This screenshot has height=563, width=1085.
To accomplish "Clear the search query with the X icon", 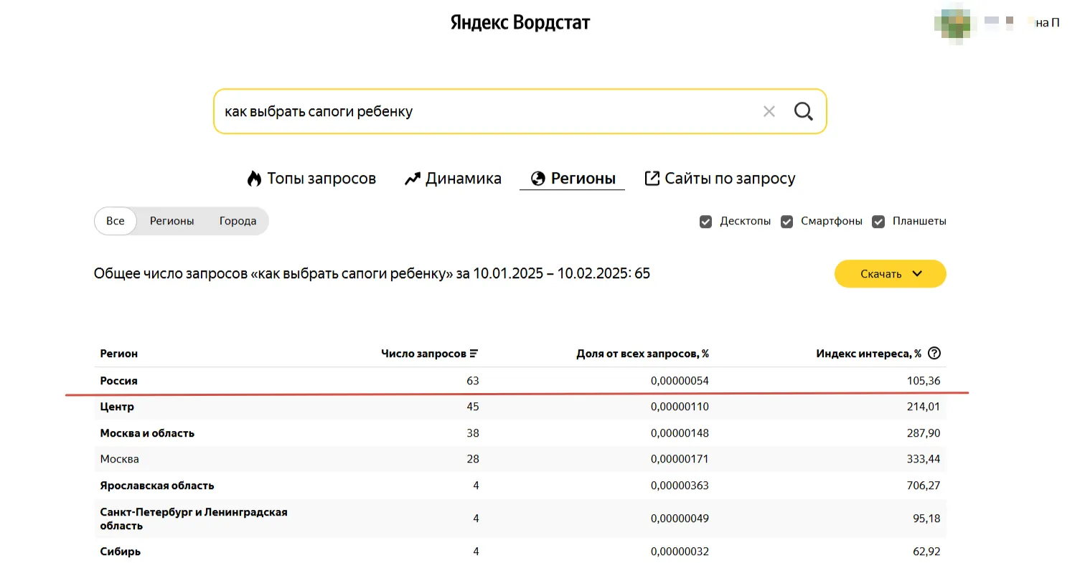I will point(769,111).
